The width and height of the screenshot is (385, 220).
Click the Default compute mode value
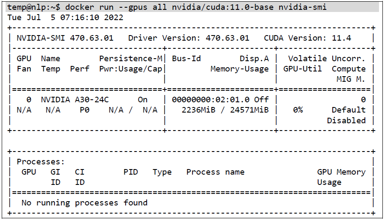pyautogui.click(x=349, y=110)
